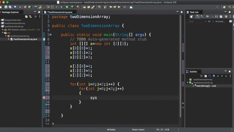Jump to Next Annotation icon
The image size is (234, 132).
click(x=99, y=7)
